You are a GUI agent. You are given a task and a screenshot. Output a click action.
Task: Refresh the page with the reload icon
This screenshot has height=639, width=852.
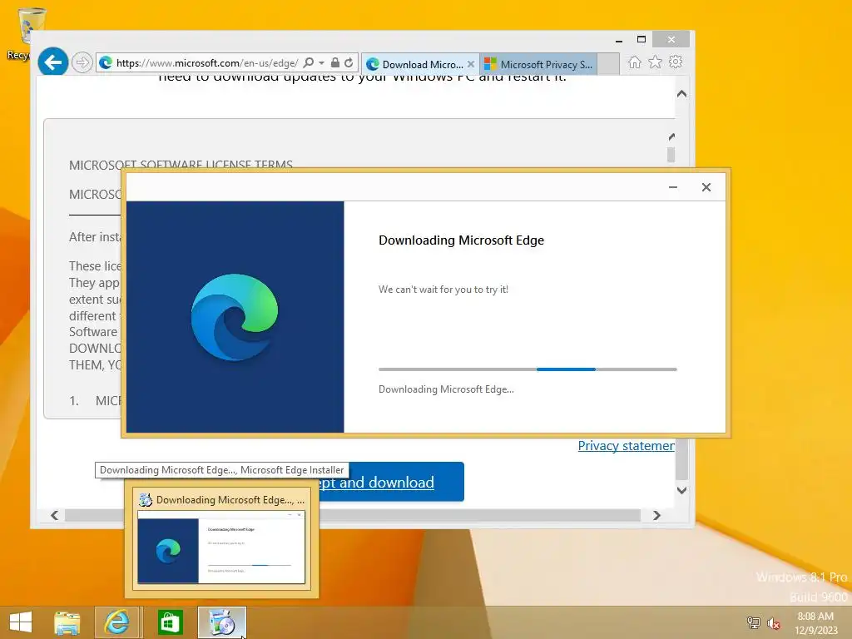click(x=349, y=63)
